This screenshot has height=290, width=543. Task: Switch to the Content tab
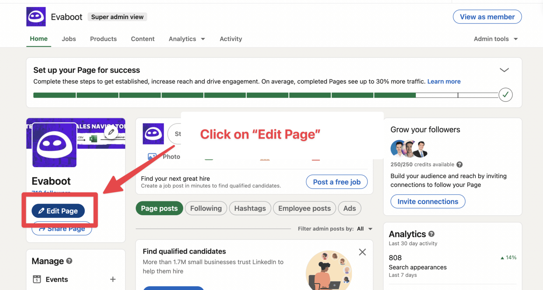coord(142,39)
